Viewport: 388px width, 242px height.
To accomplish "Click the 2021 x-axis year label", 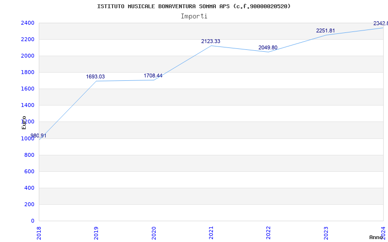I will (211, 233).
